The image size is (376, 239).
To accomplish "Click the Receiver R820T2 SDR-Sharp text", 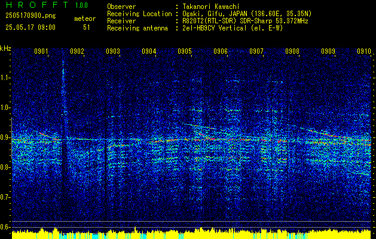I will pos(245,21).
